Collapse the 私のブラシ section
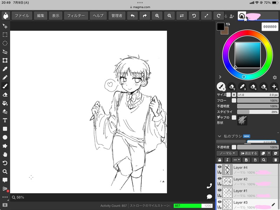280x210 pixels. coord(219,136)
